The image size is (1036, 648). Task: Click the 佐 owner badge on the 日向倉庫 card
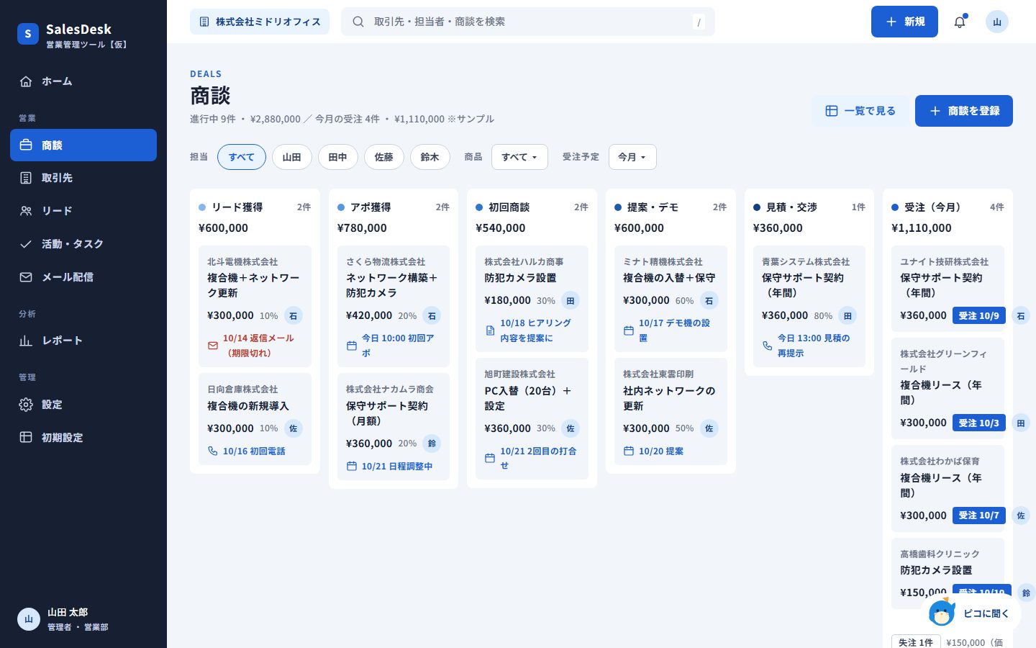coord(293,428)
